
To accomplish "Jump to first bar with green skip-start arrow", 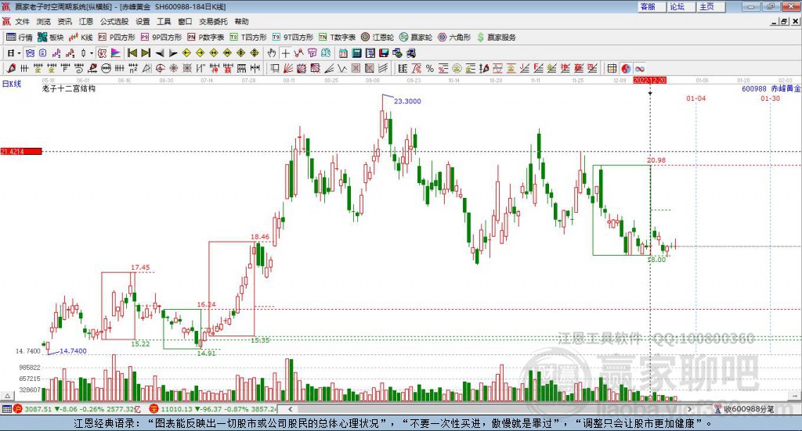I will [132, 53].
